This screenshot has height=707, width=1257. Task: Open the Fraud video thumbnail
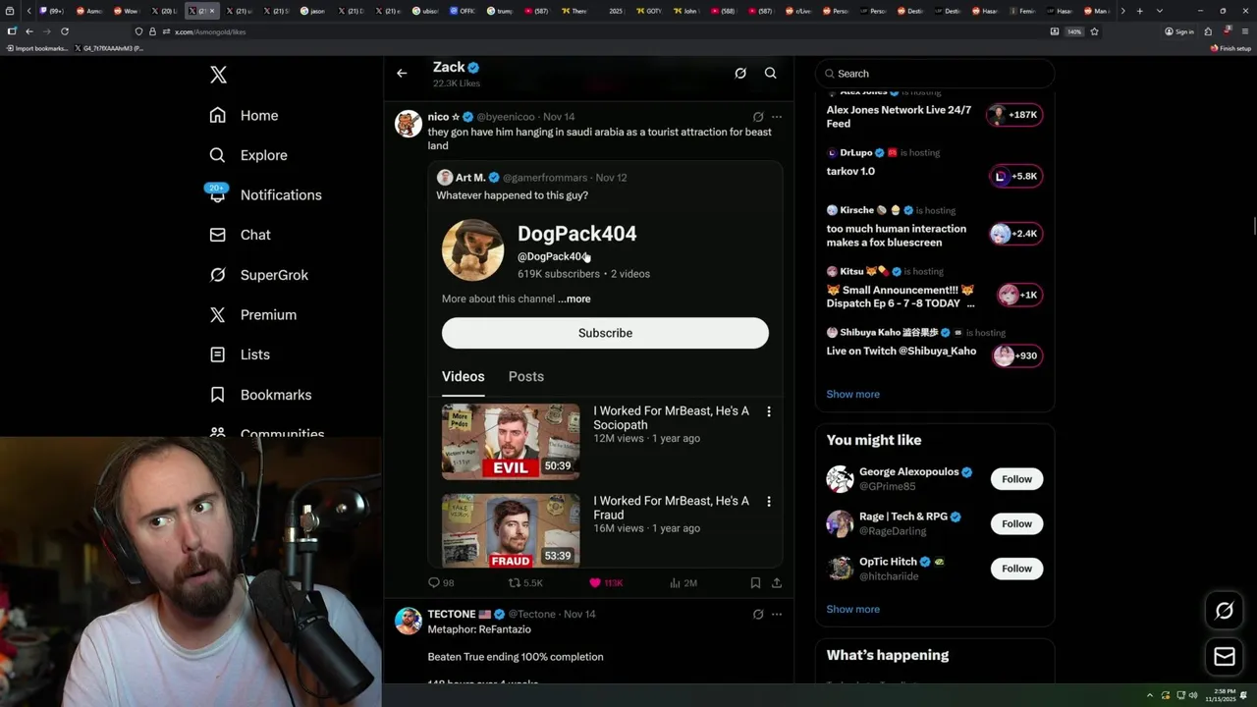(511, 530)
